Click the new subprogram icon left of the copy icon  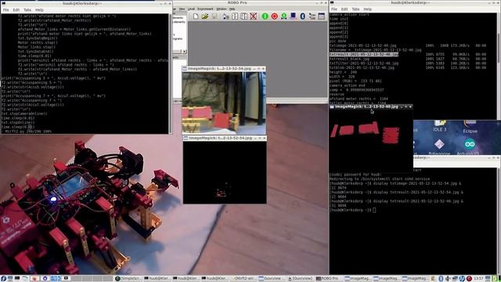tap(235, 16)
